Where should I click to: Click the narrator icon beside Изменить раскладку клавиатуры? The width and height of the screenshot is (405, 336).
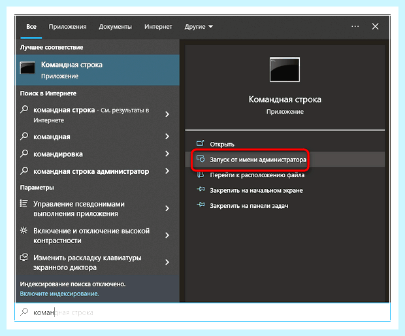coord(24,257)
